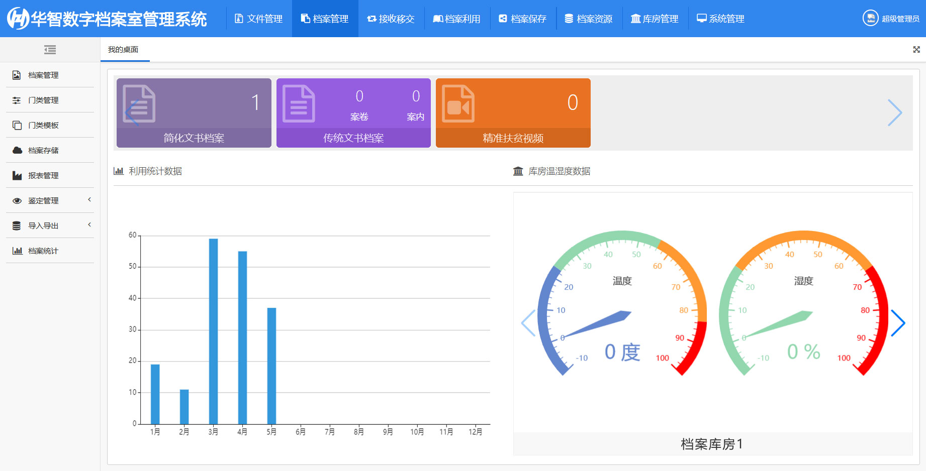
Task: Click 超级管理员 user name
Action: pyautogui.click(x=900, y=19)
